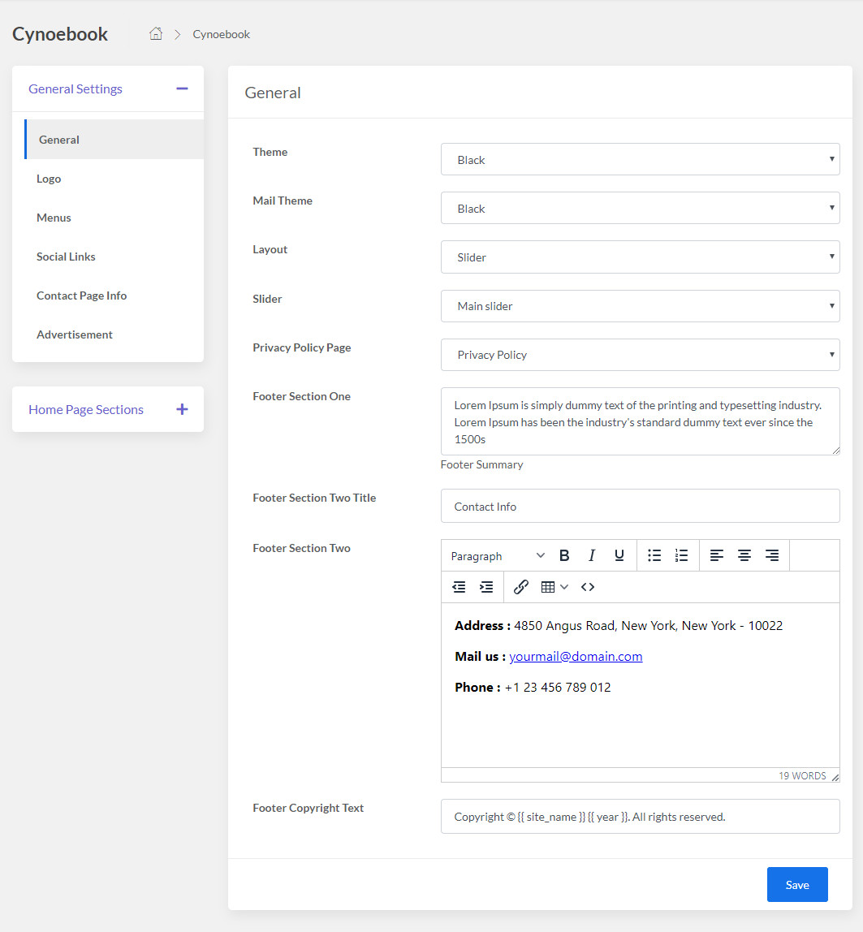Apply italic formatting in the editor

pyautogui.click(x=592, y=555)
